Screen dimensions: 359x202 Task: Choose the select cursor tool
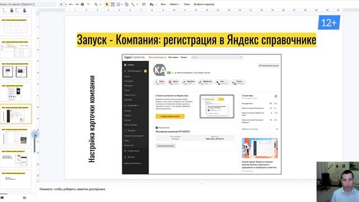pos(107,4)
